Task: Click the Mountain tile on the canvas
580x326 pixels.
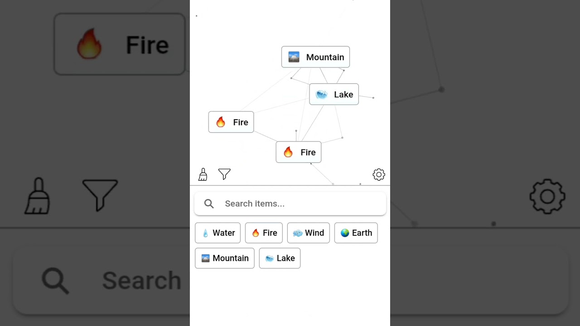Action: click(x=315, y=57)
